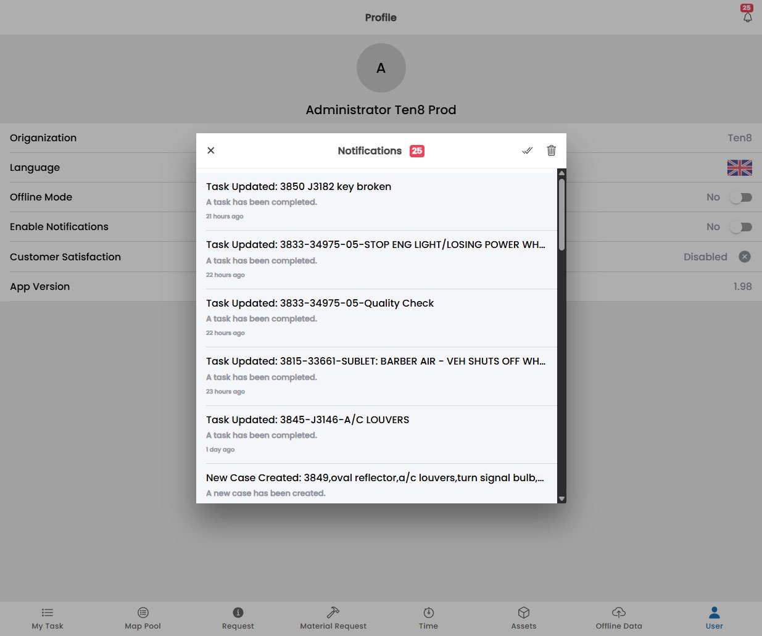762x636 pixels.
Task: Open the Map Pool tab
Action: coord(143,619)
